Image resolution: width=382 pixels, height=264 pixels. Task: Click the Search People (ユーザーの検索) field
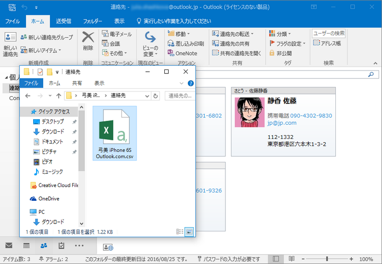(x=329, y=34)
